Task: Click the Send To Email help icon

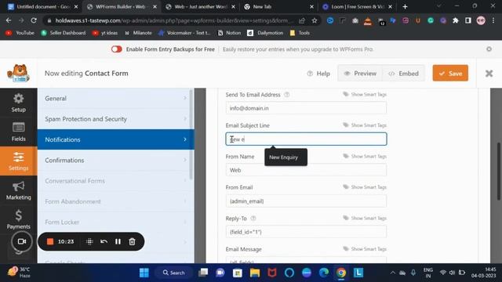Action: click(x=287, y=95)
